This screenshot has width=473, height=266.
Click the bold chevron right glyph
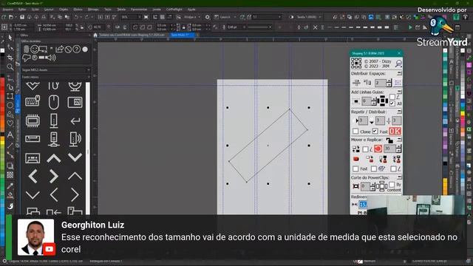[x=54, y=177]
